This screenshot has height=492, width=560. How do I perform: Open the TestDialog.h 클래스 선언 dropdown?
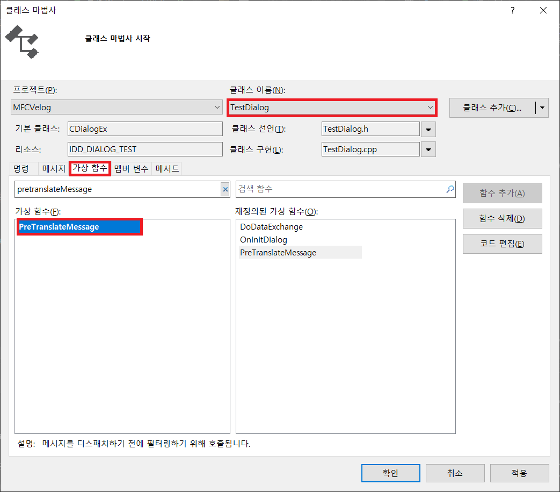428,129
